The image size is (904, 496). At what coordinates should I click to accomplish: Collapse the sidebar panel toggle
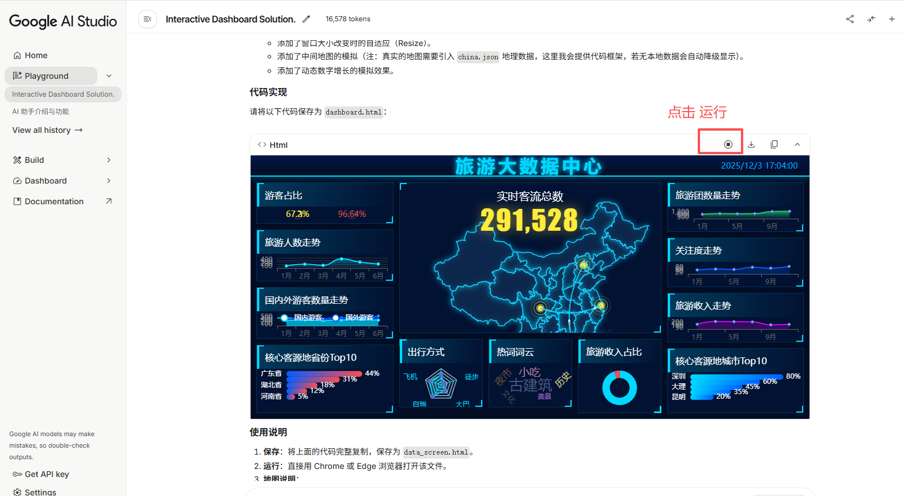click(x=147, y=19)
